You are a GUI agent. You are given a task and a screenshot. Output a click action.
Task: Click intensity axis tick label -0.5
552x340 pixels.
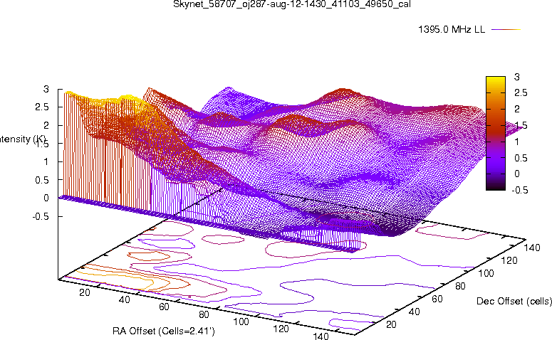click(41, 216)
